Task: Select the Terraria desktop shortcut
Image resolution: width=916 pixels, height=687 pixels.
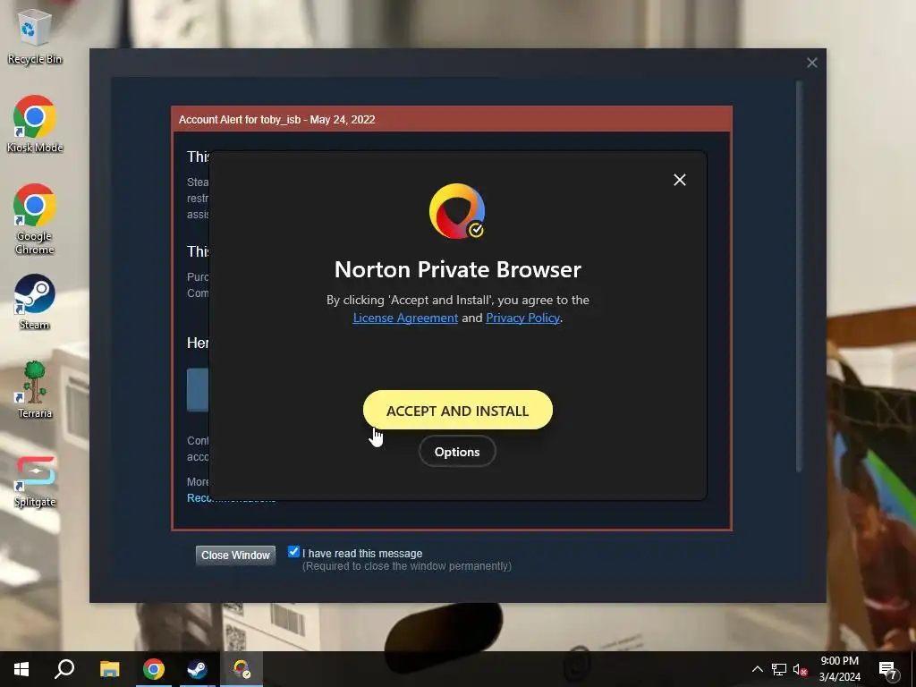Action: (x=35, y=390)
